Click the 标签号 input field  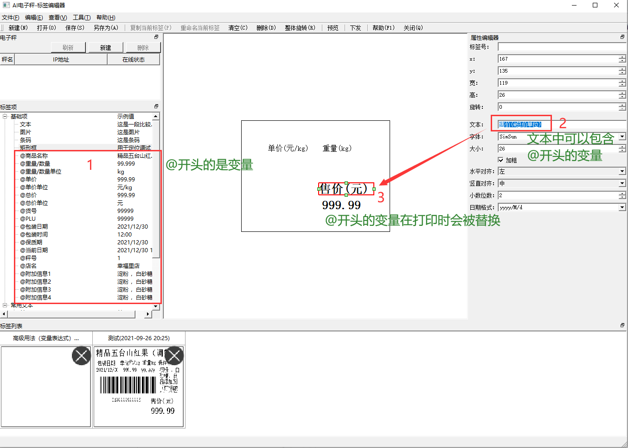click(x=562, y=47)
